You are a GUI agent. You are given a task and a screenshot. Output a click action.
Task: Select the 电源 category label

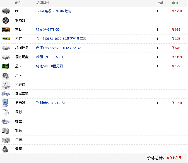[18, 140]
